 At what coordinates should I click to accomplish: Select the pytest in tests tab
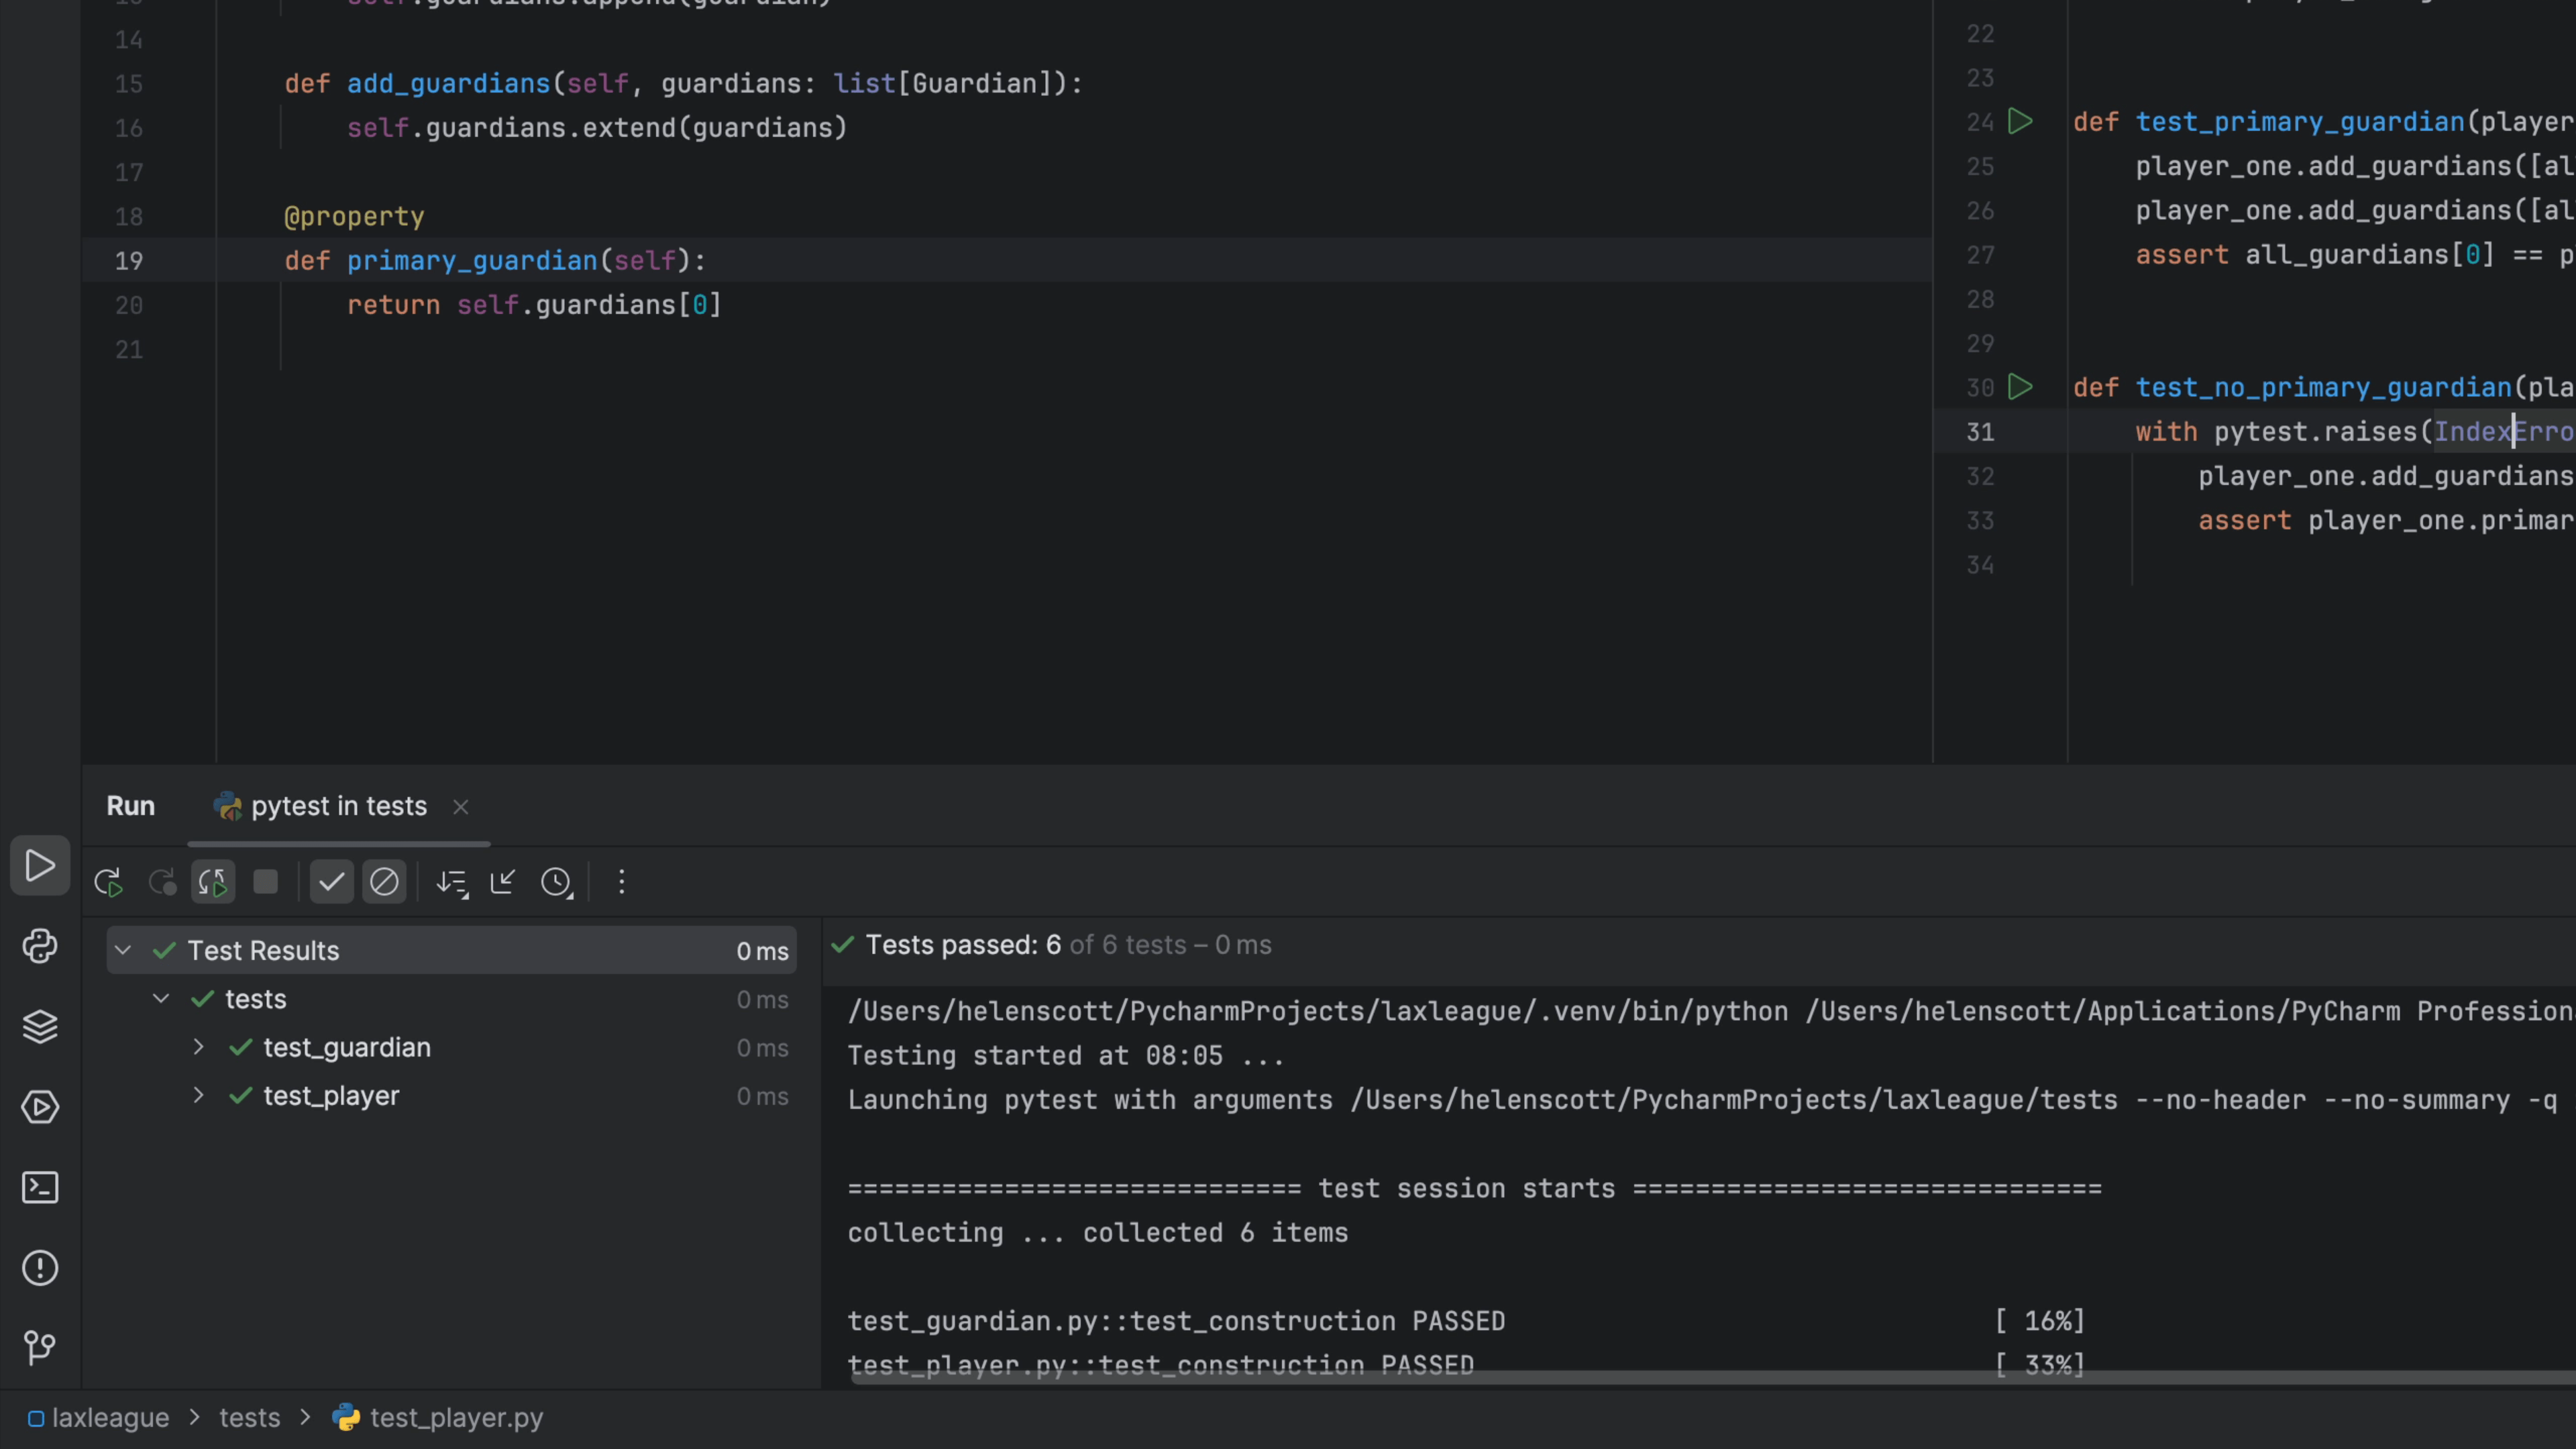(x=338, y=806)
